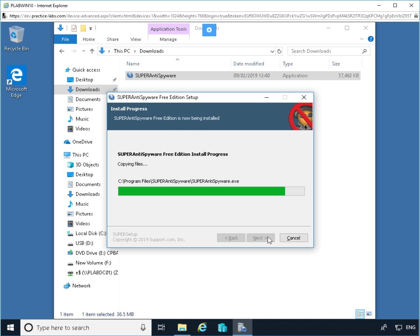The width and height of the screenshot is (420, 336).
Task: Open the address bar history dropdown
Action: [x=272, y=51]
